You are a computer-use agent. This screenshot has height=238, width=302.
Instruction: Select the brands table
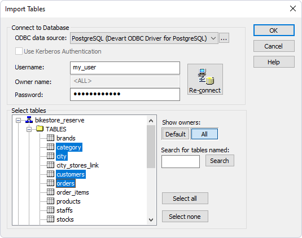66,138
